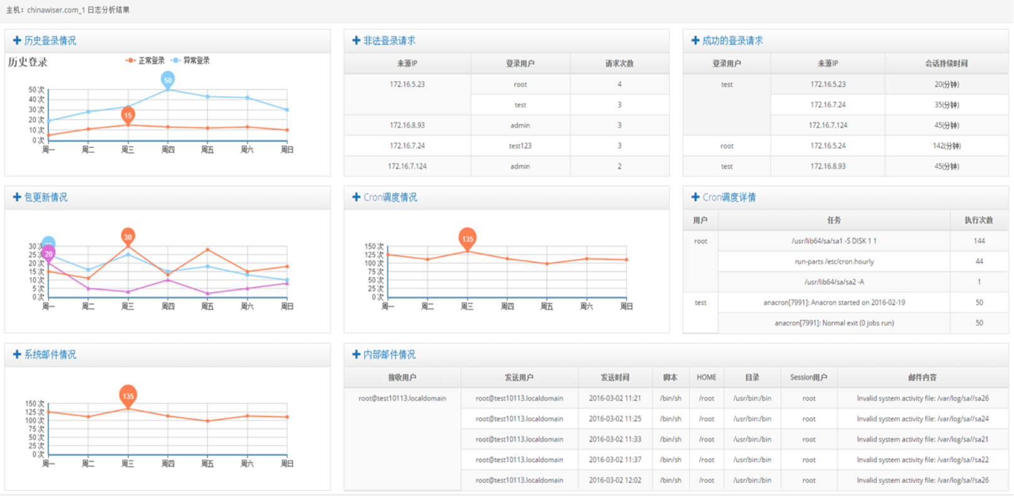This screenshot has height=496, width=1014.
Task: Select the mail content ending in sa22
Action: coord(922,460)
